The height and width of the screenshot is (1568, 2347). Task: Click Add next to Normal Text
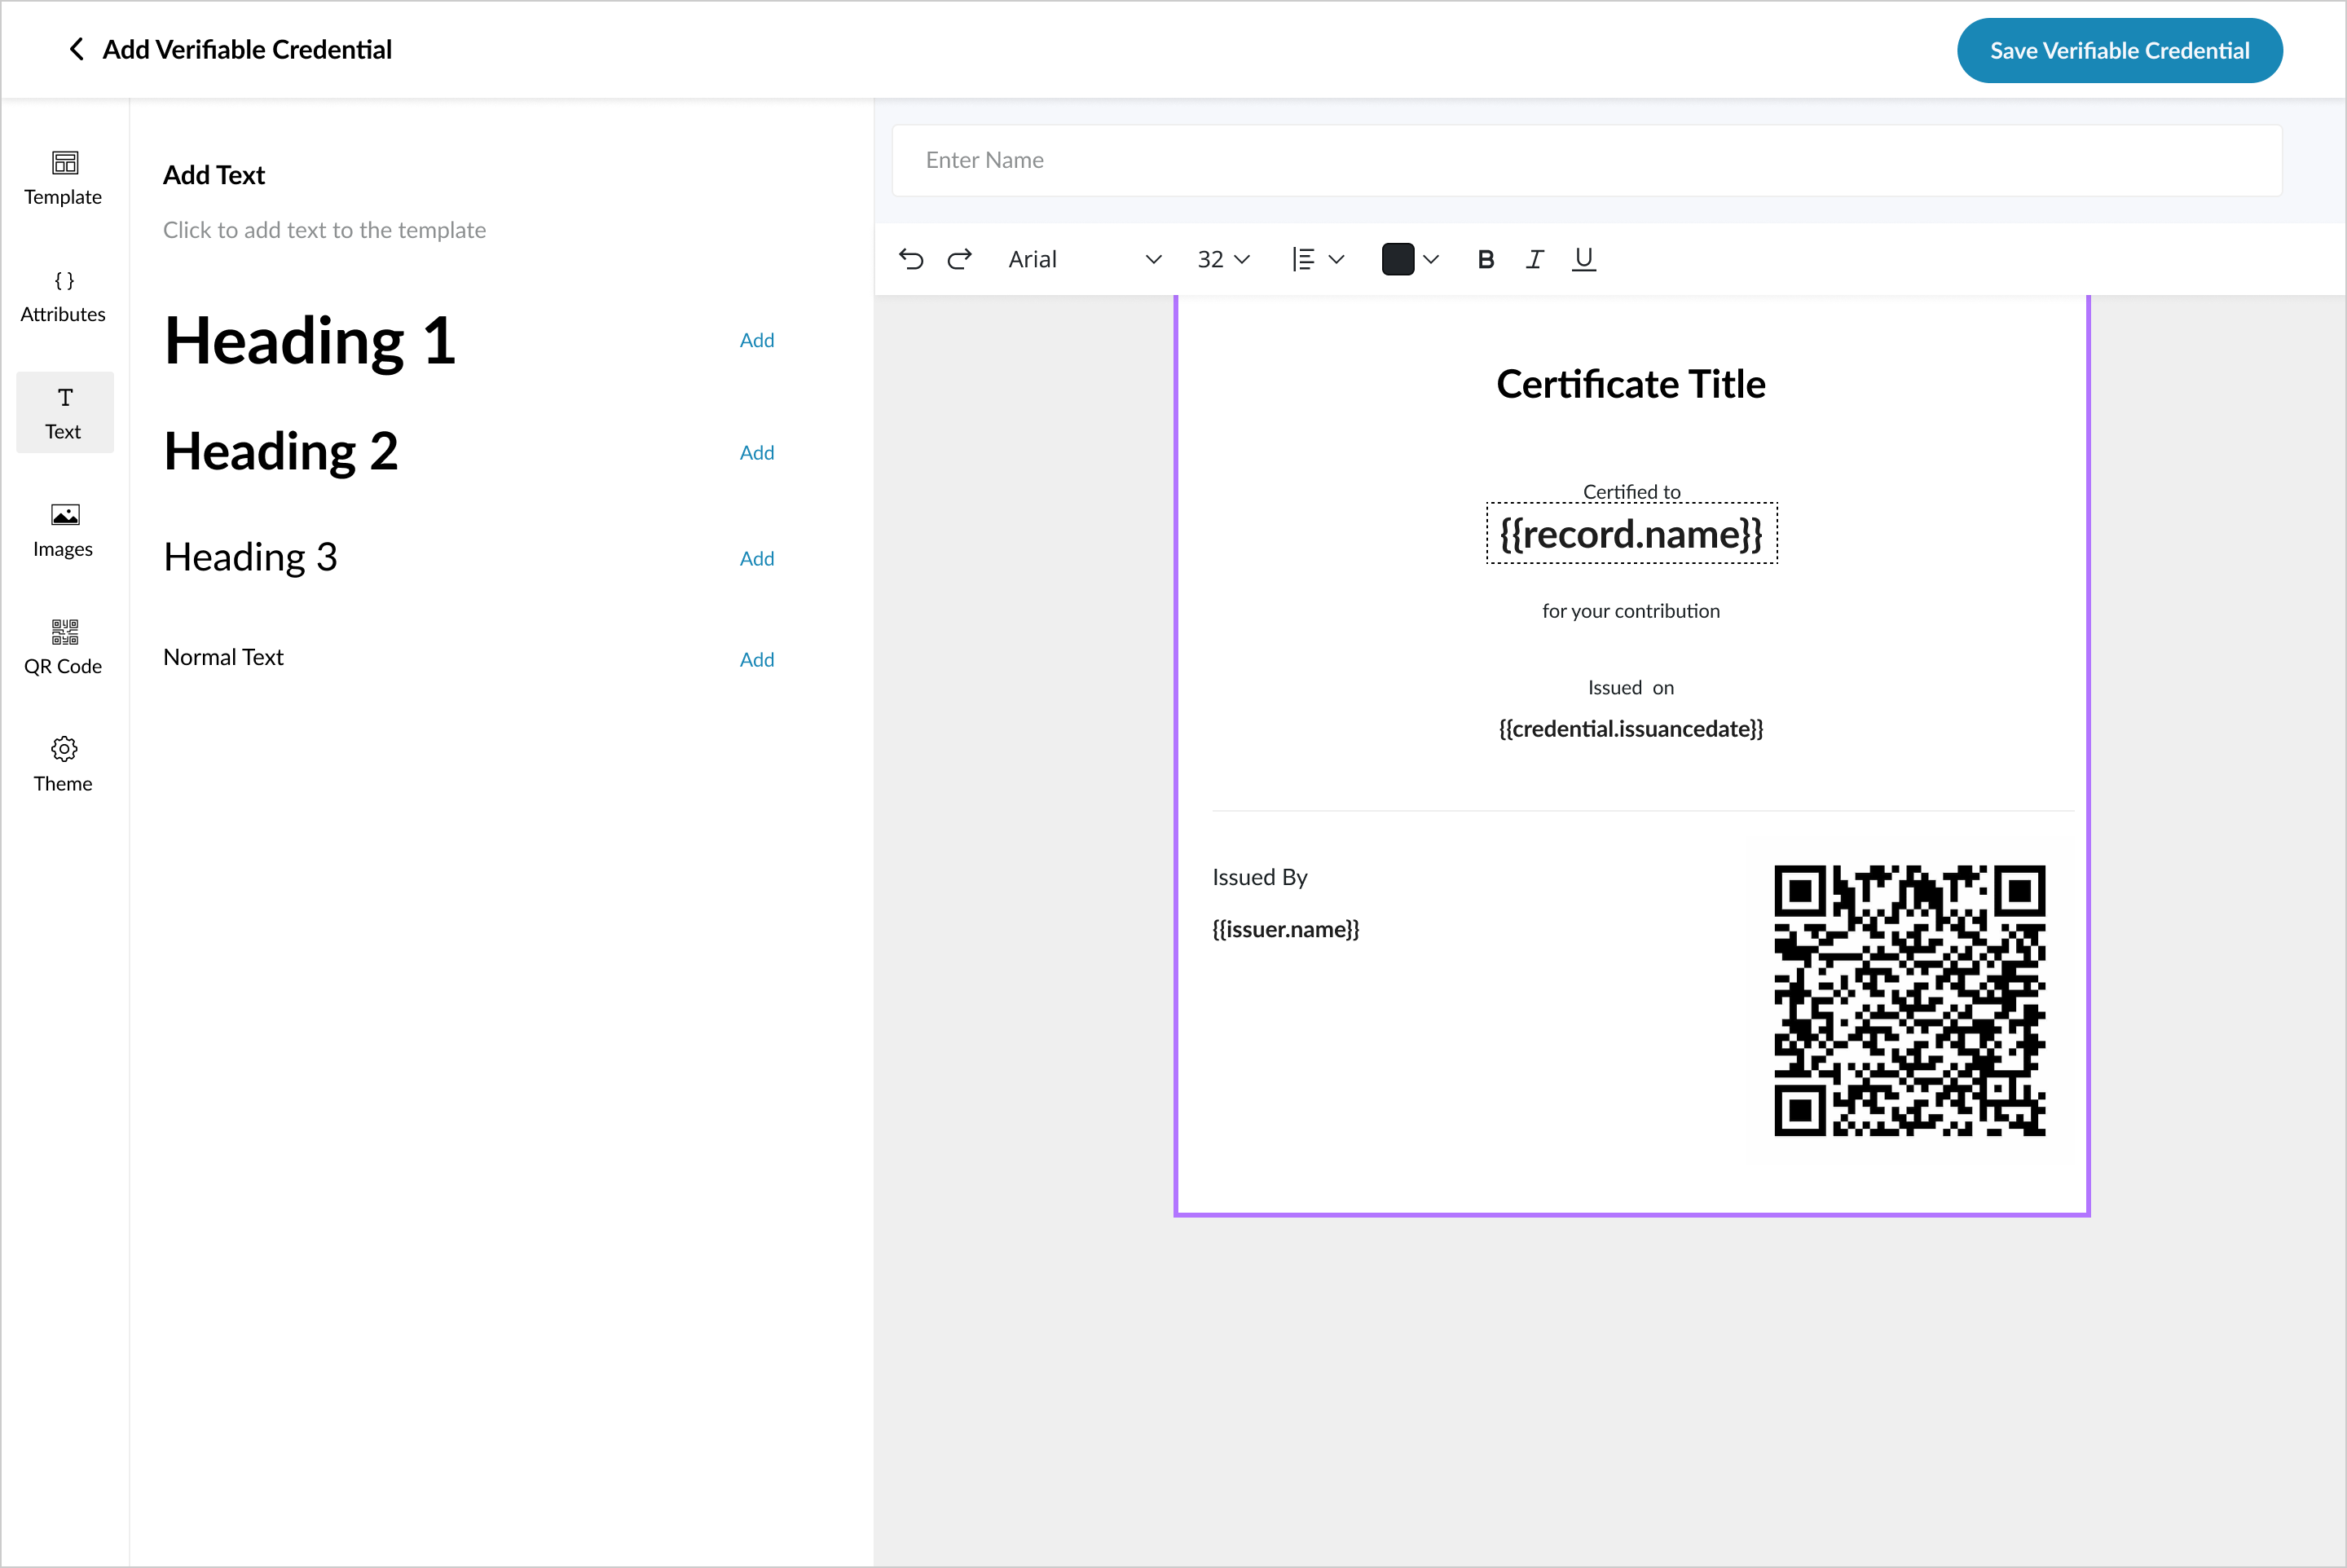point(756,659)
